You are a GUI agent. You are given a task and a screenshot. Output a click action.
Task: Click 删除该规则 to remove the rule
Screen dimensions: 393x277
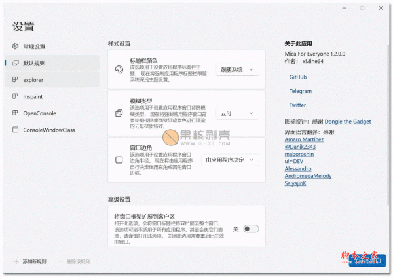(x=74, y=261)
